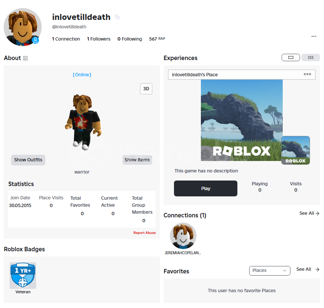Click the large Roblox place thumbnail

click(241, 120)
